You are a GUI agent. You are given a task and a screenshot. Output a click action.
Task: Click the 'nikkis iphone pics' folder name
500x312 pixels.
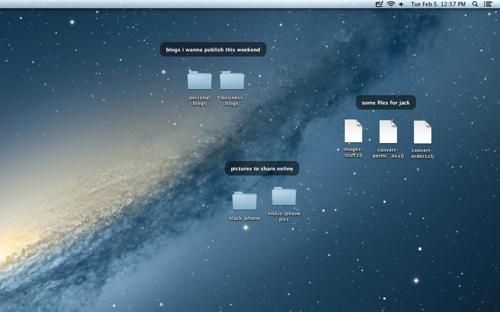click(284, 217)
